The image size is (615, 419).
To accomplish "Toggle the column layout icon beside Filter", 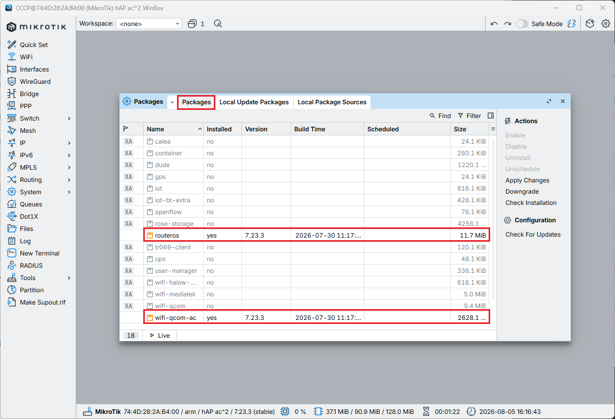I will tap(491, 115).
